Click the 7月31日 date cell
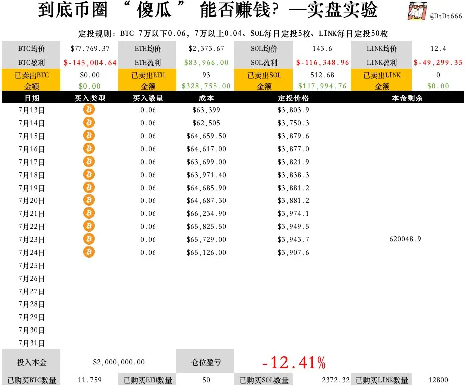The width and height of the screenshot is (465, 386). tap(31, 343)
